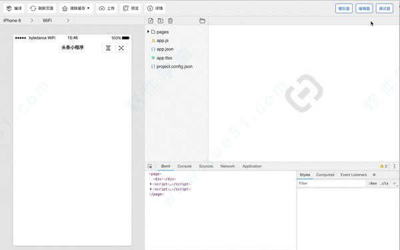Click the 编译 compile button
400x250 pixels.
pos(14,9)
